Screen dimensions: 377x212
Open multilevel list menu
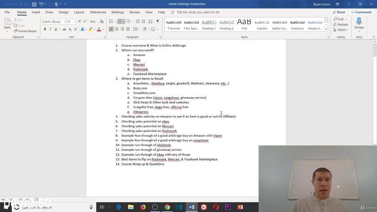[x=129, y=21]
